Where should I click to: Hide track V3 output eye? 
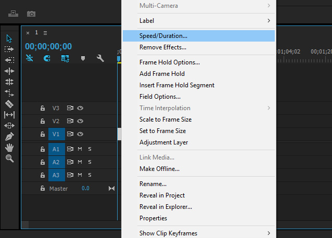[x=80, y=108]
